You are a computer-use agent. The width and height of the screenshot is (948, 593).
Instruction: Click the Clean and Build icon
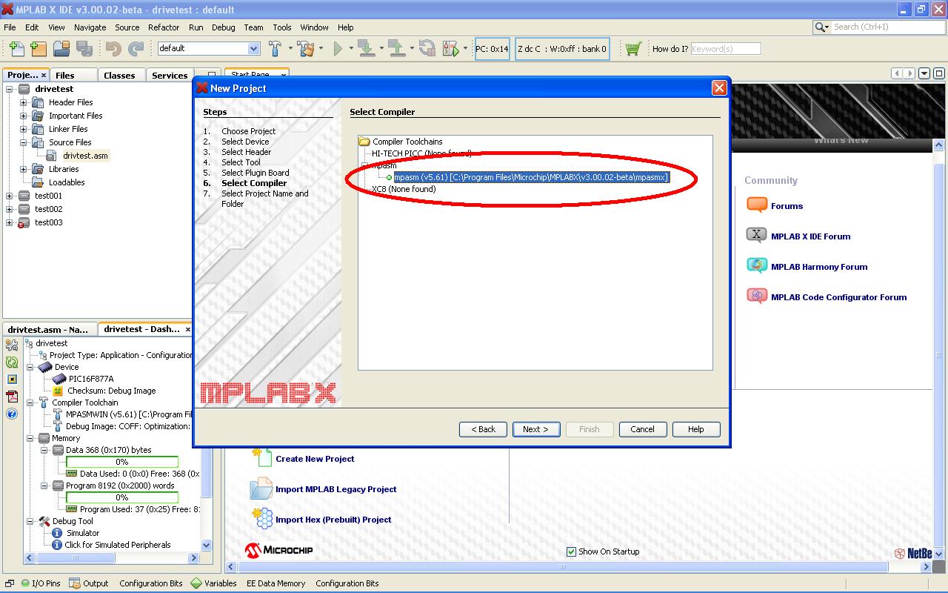(x=306, y=48)
